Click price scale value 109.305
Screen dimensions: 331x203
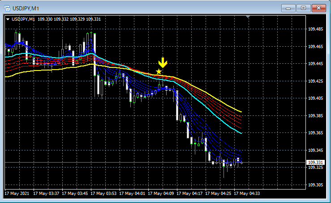315,185
